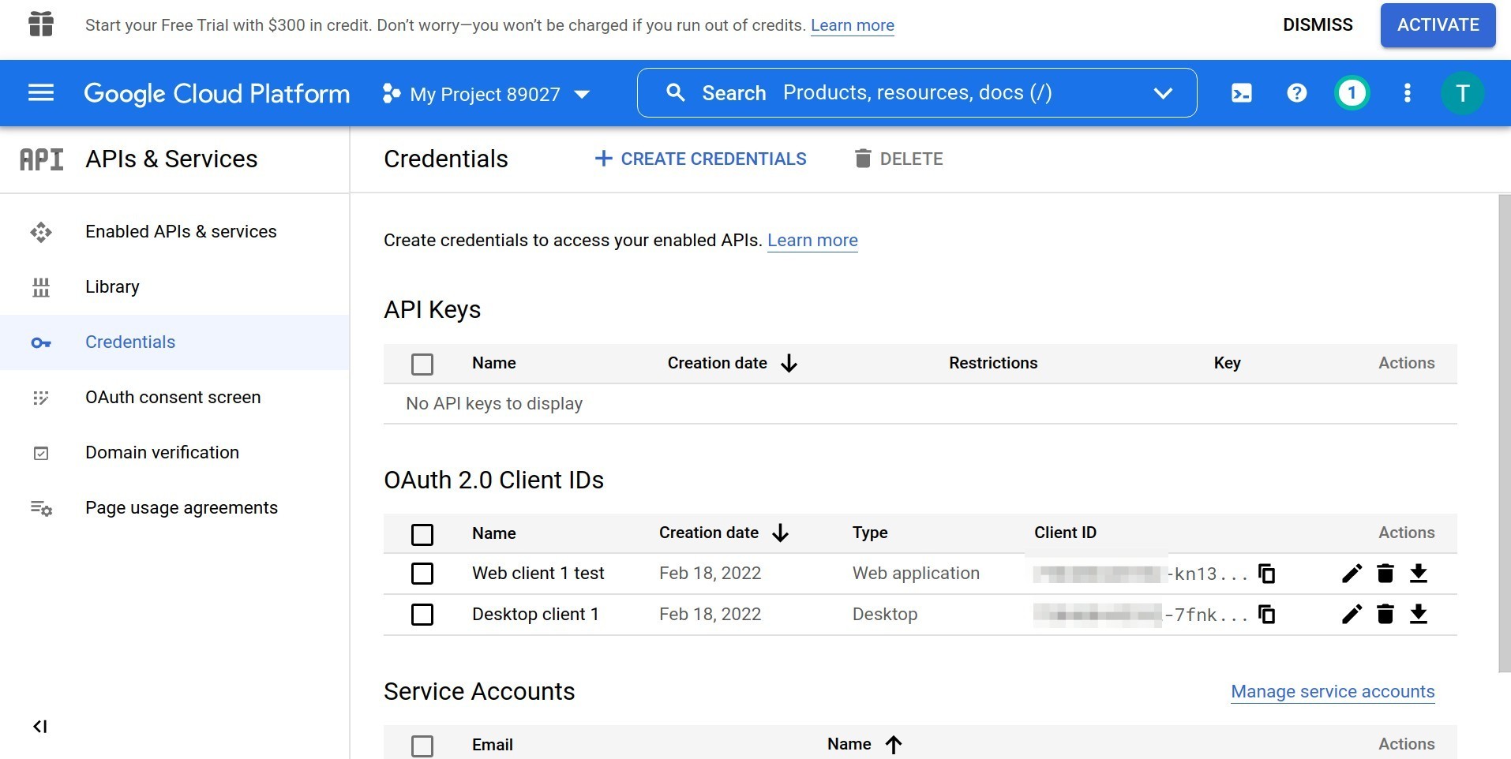Expand the search bar dropdown chevron
Image resolution: width=1511 pixels, height=759 pixels.
tap(1163, 93)
